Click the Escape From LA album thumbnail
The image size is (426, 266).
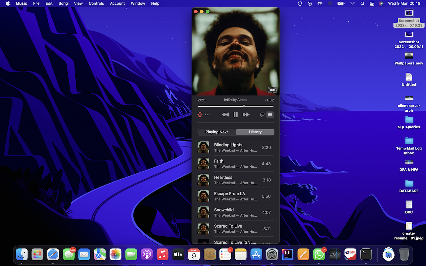click(203, 196)
